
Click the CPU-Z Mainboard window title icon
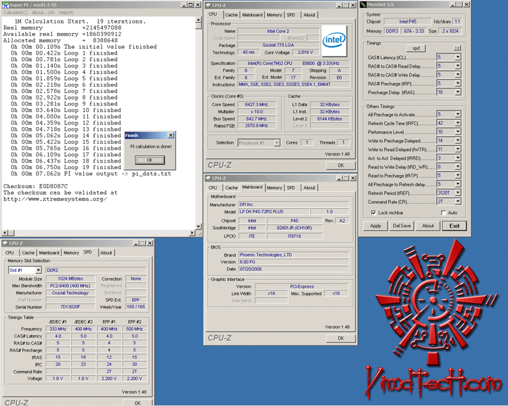[x=208, y=178]
